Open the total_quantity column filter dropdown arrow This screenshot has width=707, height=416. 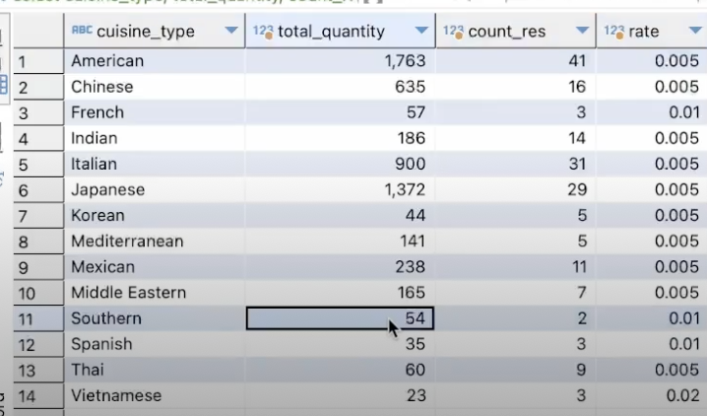tap(421, 31)
